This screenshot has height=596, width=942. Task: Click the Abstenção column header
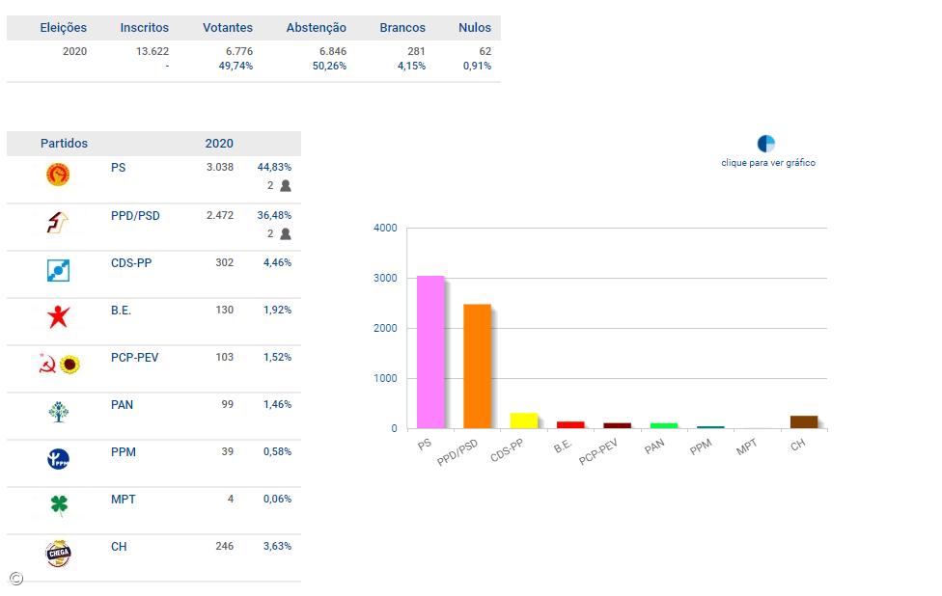(x=316, y=28)
